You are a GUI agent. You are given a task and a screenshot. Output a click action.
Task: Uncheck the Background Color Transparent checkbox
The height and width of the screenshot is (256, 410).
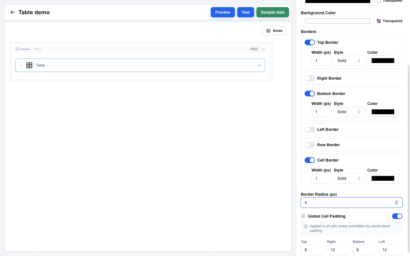379,21
